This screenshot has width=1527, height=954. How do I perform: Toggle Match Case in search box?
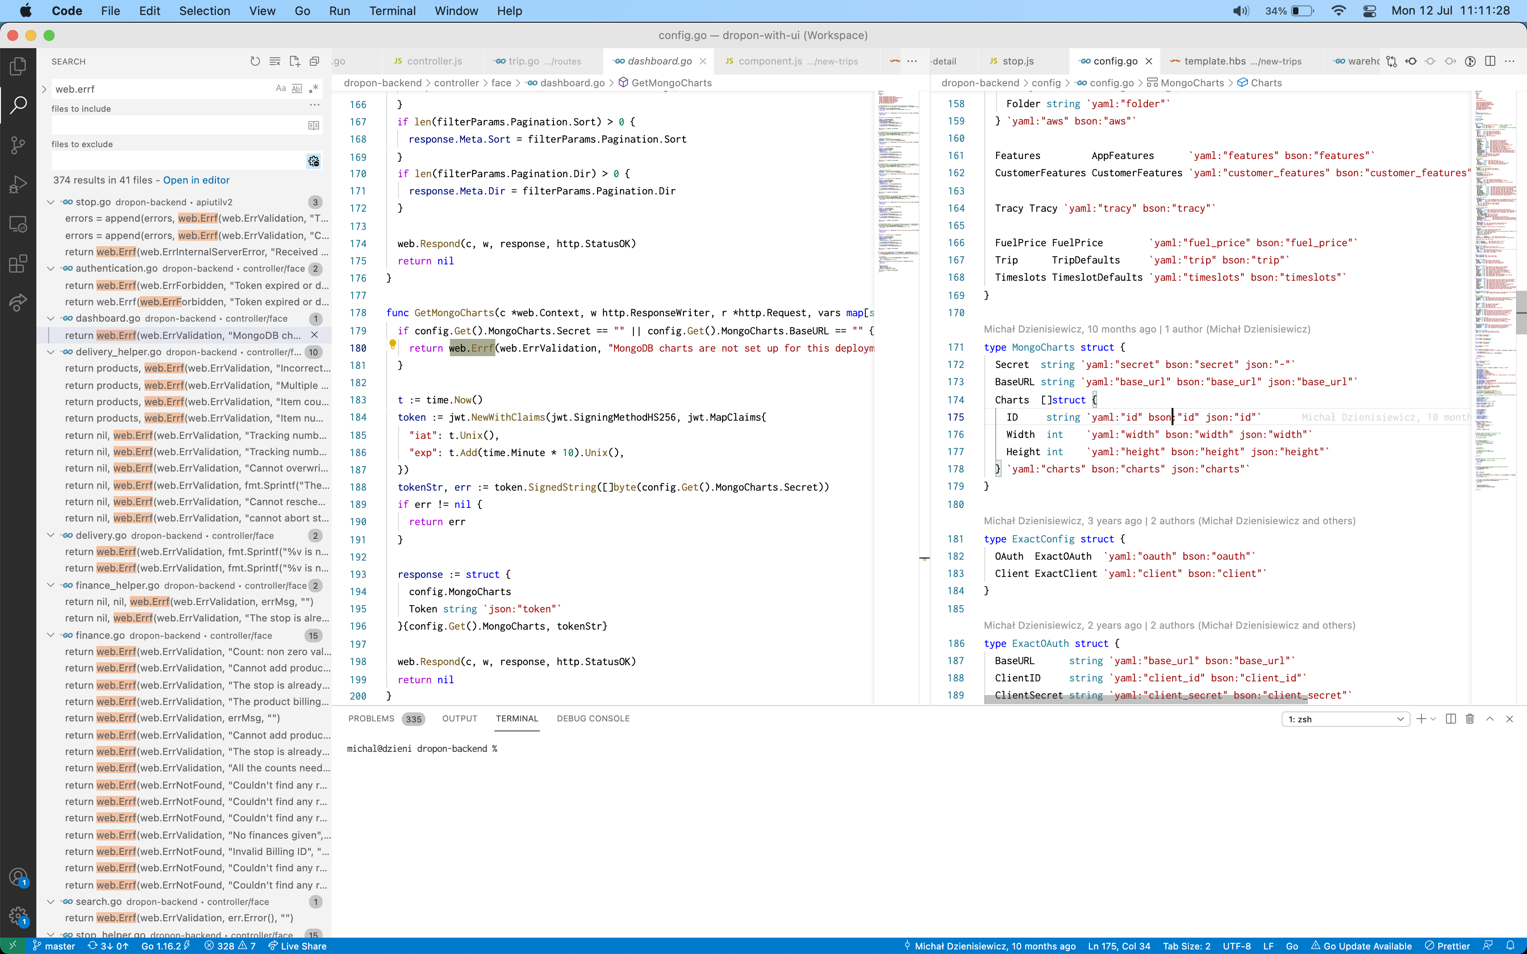tap(281, 89)
